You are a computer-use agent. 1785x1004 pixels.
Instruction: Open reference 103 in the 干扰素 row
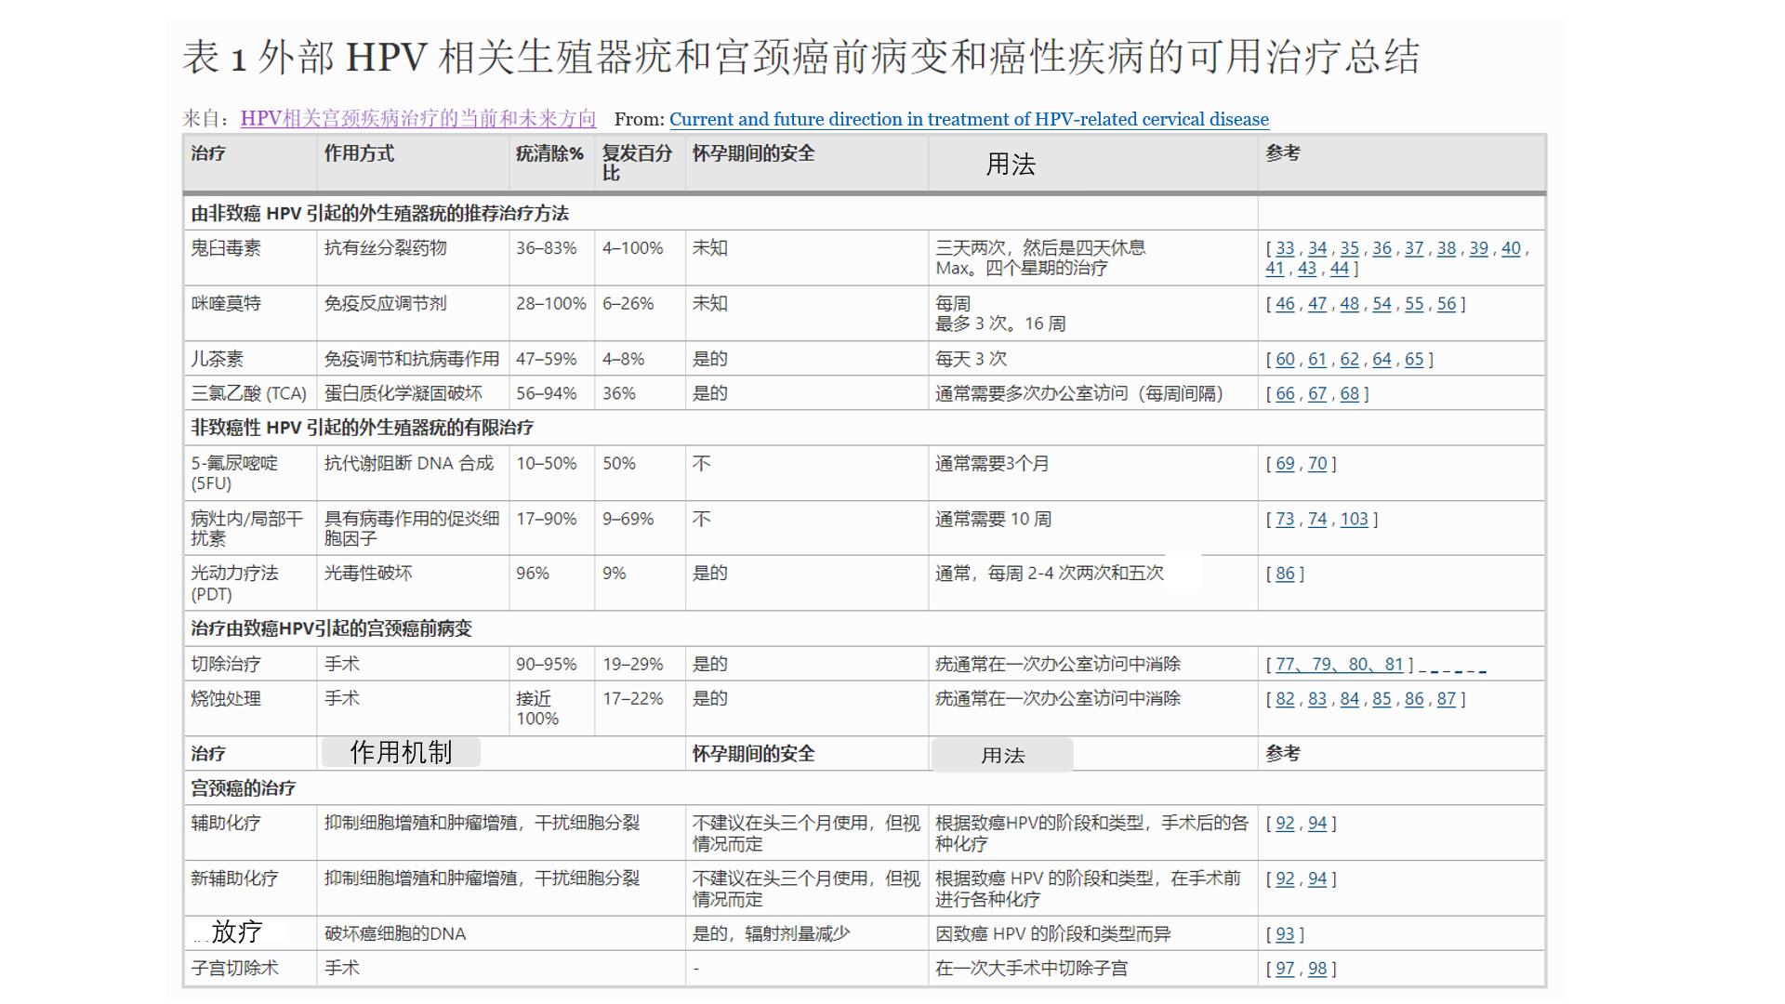pos(1355,520)
